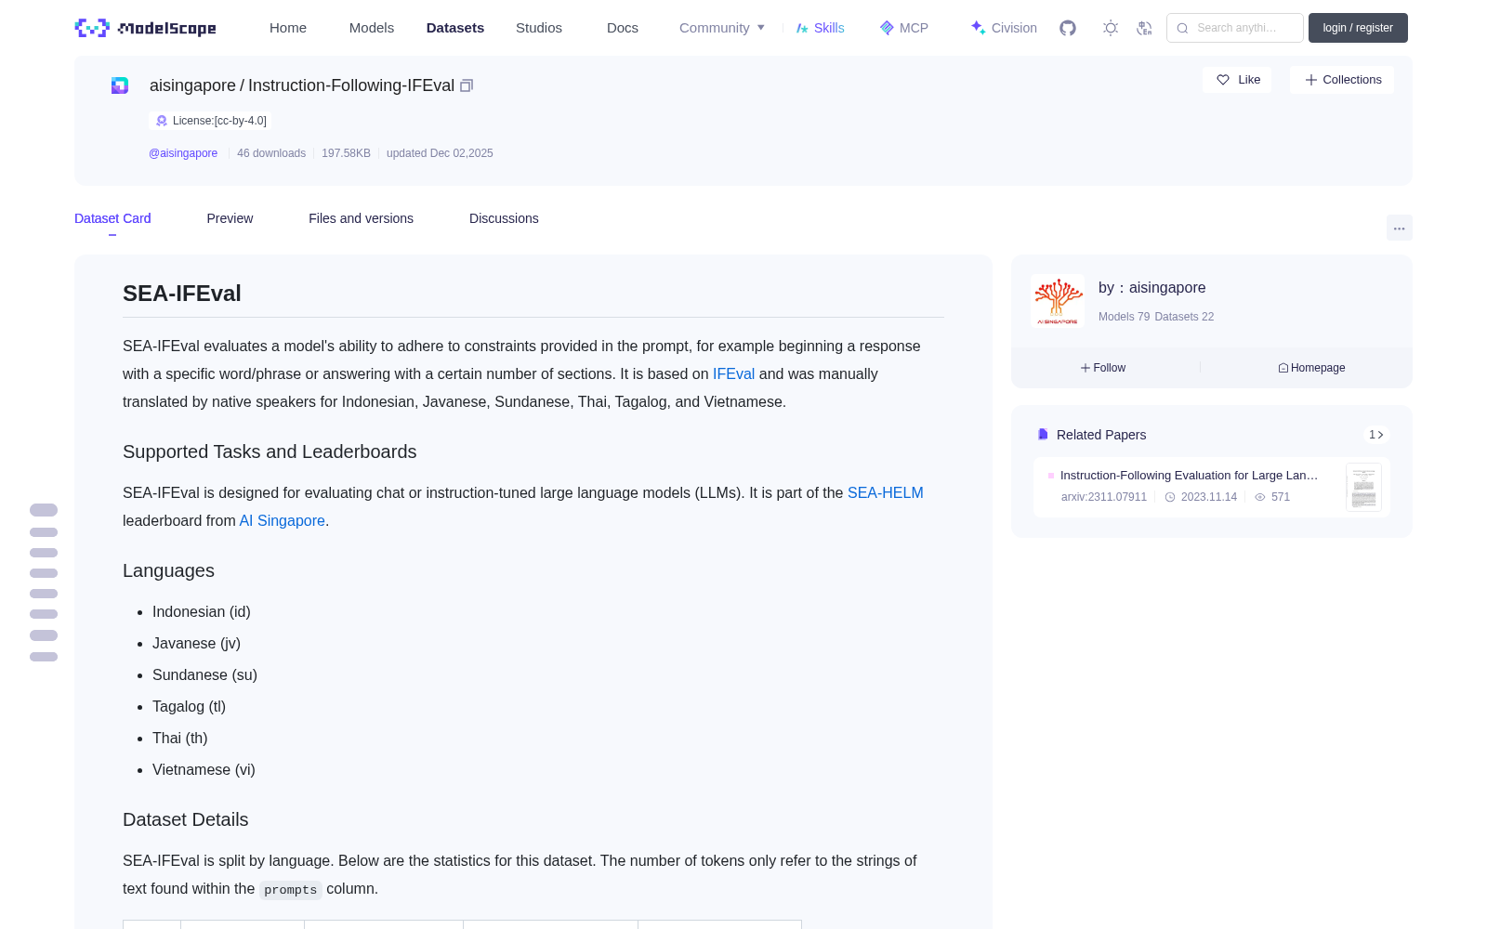Click the AI Singapore organization avatar
The image size is (1487, 929).
[x=1058, y=301]
